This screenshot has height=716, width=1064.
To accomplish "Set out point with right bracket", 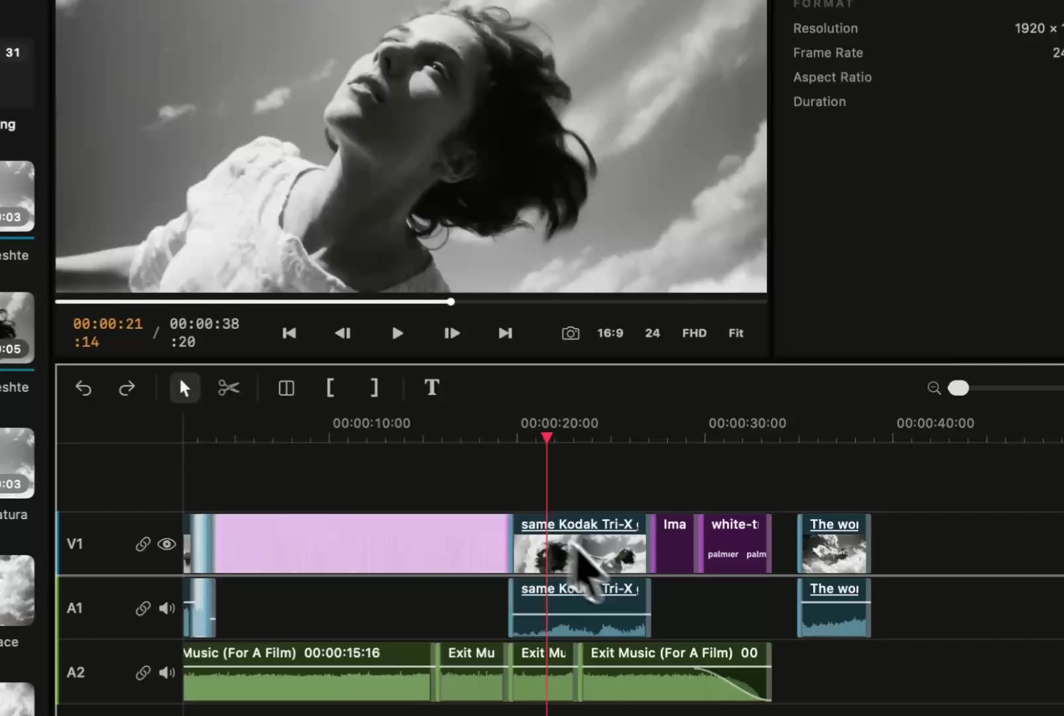I will (374, 387).
